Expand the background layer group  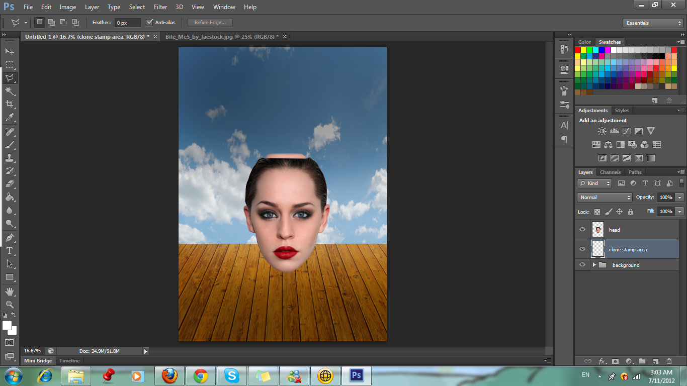[x=593, y=265]
